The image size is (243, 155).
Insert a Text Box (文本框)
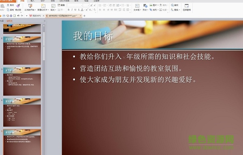(137, 7)
